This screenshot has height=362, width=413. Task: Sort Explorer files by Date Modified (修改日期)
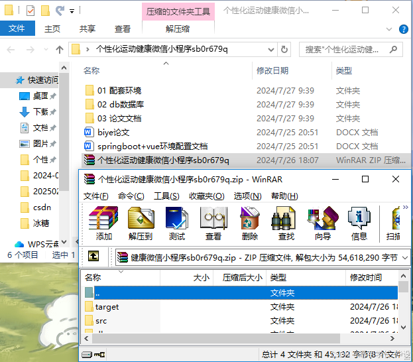point(272,70)
